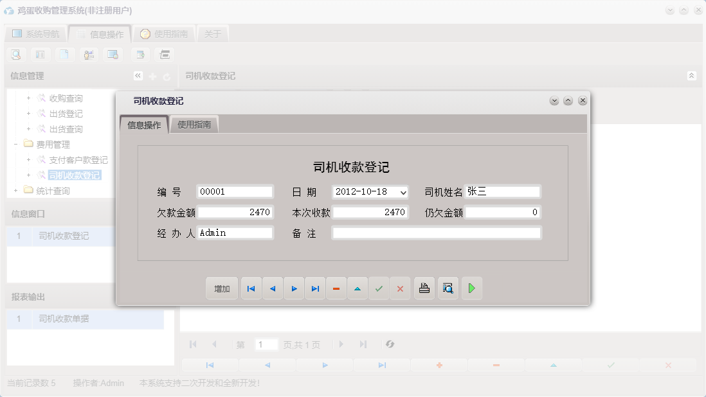Click the edit record blue triangle icon
This screenshot has height=397, width=706.
coord(358,288)
